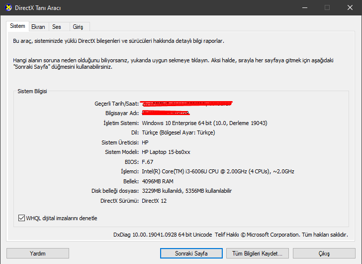Click the 'İşlemci:' label
The height and width of the screenshot is (264, 362).
130,171
